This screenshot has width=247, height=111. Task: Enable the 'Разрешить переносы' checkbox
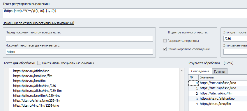pyautogui.click(x=165, y=41)
